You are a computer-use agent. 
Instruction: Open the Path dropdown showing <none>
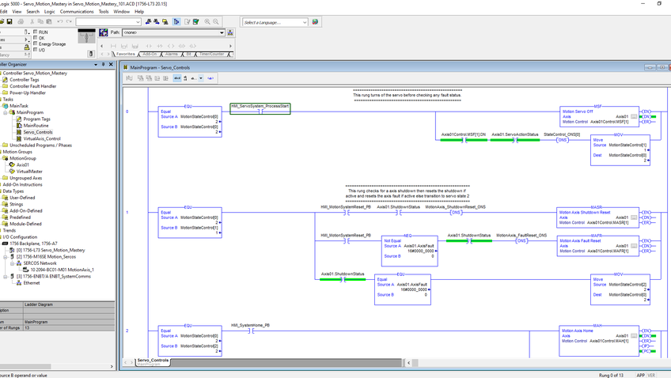pos(222,32)
